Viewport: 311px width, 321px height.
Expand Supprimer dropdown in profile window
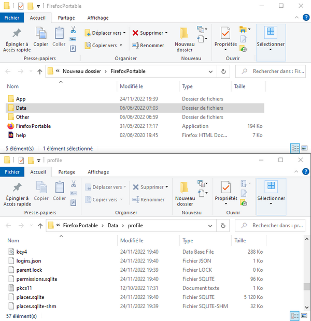tap(167, 187)
